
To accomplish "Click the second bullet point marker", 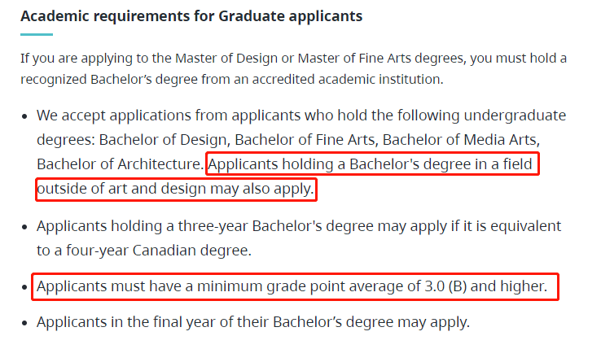I will [25, 227].
